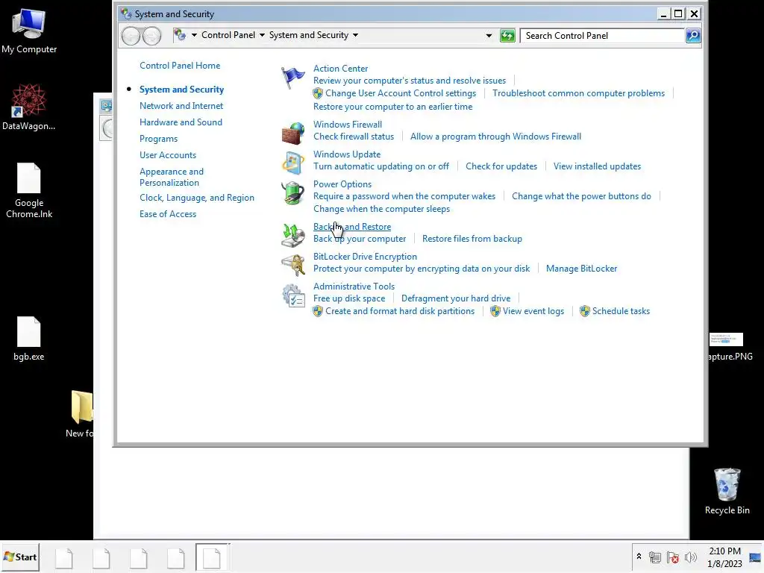764x573 pixels.
Task: Click Restore your computer to an earlier time
Action: tap(392, 107)
